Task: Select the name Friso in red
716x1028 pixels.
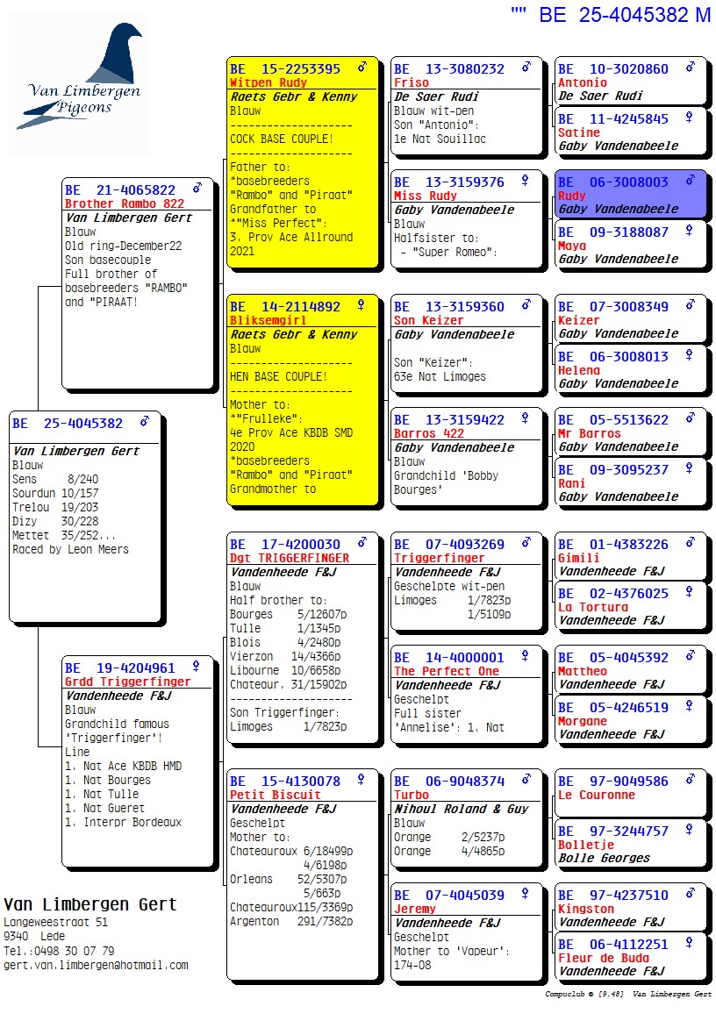Action: [x=412, y=82]
